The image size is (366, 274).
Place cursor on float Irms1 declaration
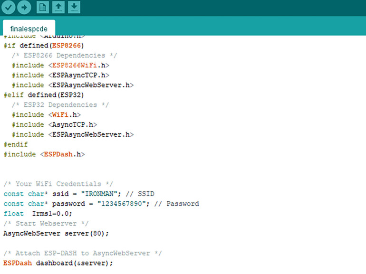(38, 214)
